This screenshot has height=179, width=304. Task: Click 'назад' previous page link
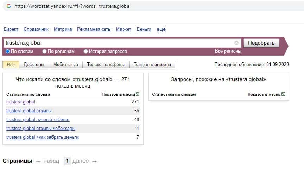(51, 161)
